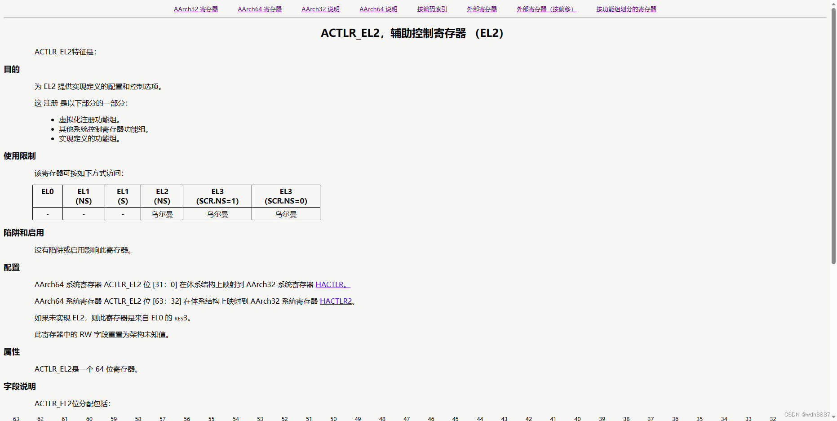
Task: Follow the HACTLR2 register link
Action: point(336,301)
